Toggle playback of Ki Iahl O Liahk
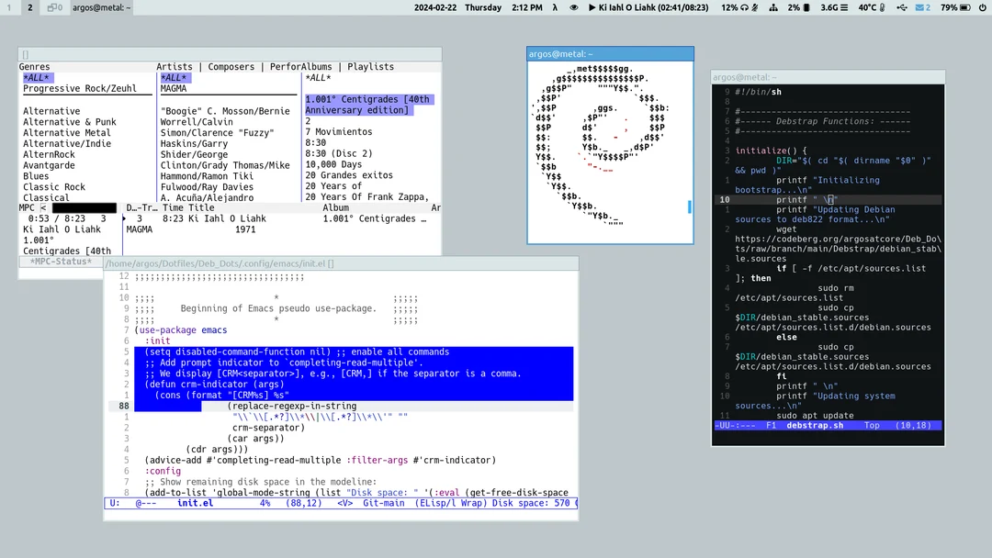The height and width of the screenshot is (558, 992). (592, 7)
